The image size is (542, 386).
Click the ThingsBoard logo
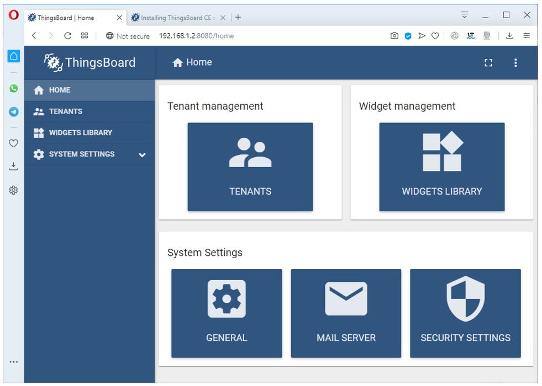(90, 62)
